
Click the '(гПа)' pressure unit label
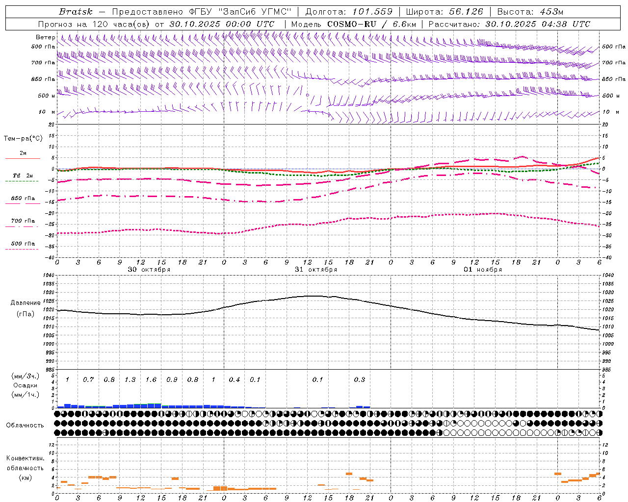point(26,314)
